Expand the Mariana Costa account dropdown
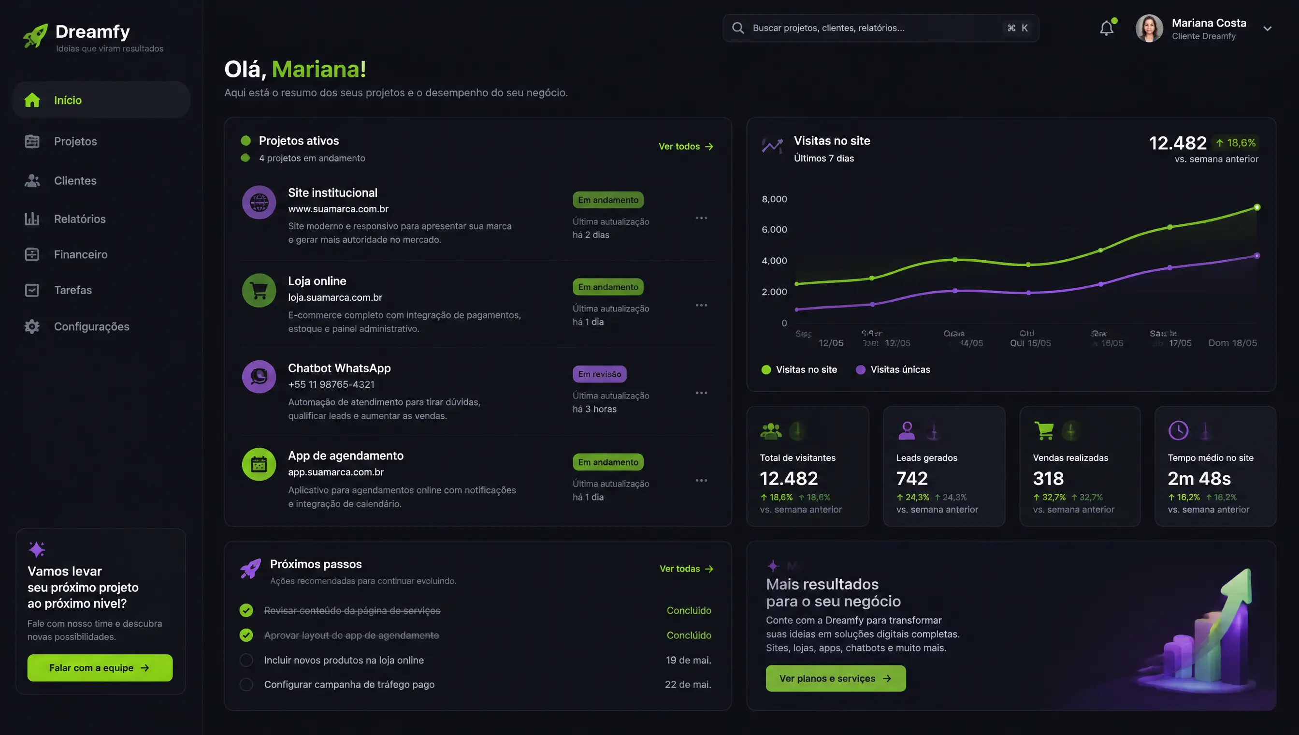1299x735 pixels. click(x=1267, y=29)
